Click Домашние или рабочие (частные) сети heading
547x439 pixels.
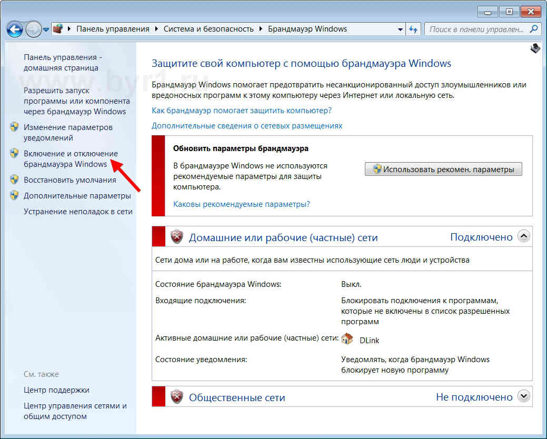click(x=283, y=237)
